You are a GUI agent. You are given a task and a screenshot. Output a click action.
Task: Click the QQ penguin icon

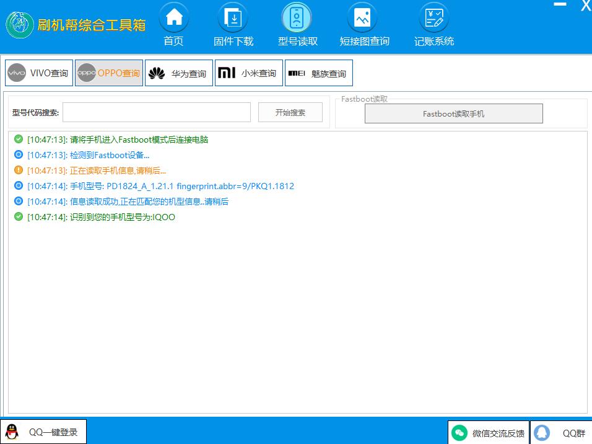[12, 432]
